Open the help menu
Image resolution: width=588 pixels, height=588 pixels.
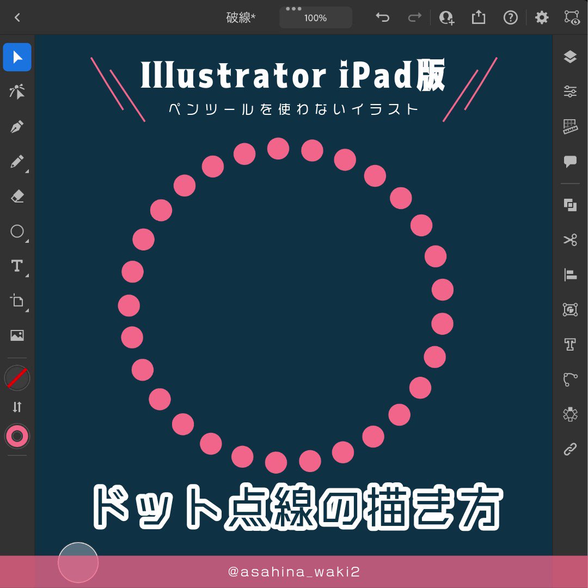coord(510,17)
